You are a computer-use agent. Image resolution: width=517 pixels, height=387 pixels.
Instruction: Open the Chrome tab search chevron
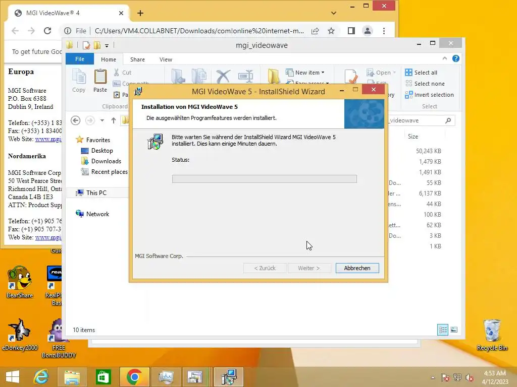pyautogui.click(x=334, y=13)
